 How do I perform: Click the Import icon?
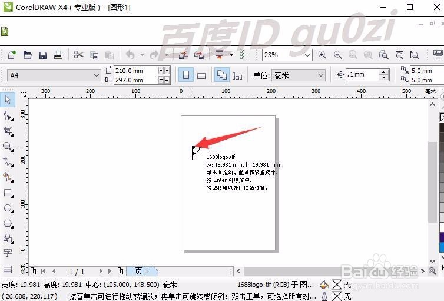[x=184, y=55]
